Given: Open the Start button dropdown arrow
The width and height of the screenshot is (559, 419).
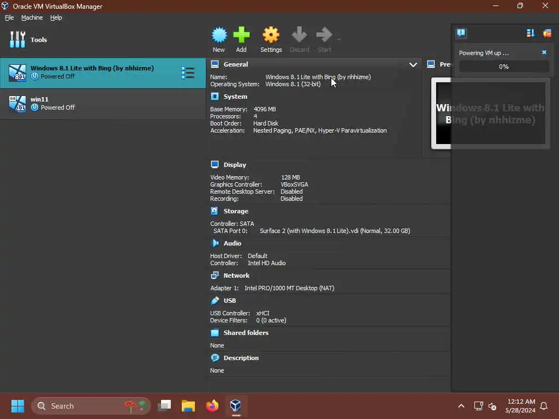Looking at the screenshot, I should pyautogui.click(x=338, y=39).
